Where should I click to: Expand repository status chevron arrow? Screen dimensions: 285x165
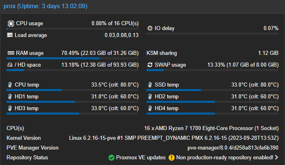click(x=276, y=158)
